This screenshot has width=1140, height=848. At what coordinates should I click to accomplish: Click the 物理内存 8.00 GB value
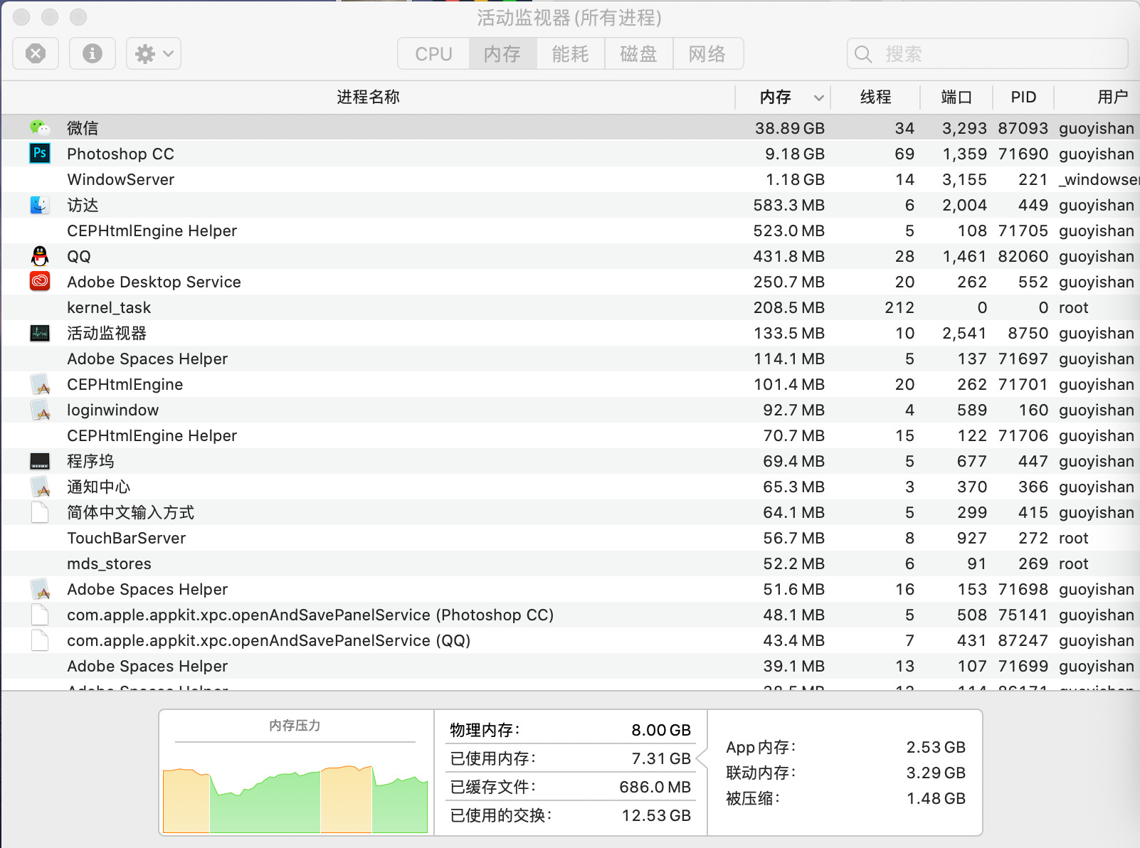(661, 730)
